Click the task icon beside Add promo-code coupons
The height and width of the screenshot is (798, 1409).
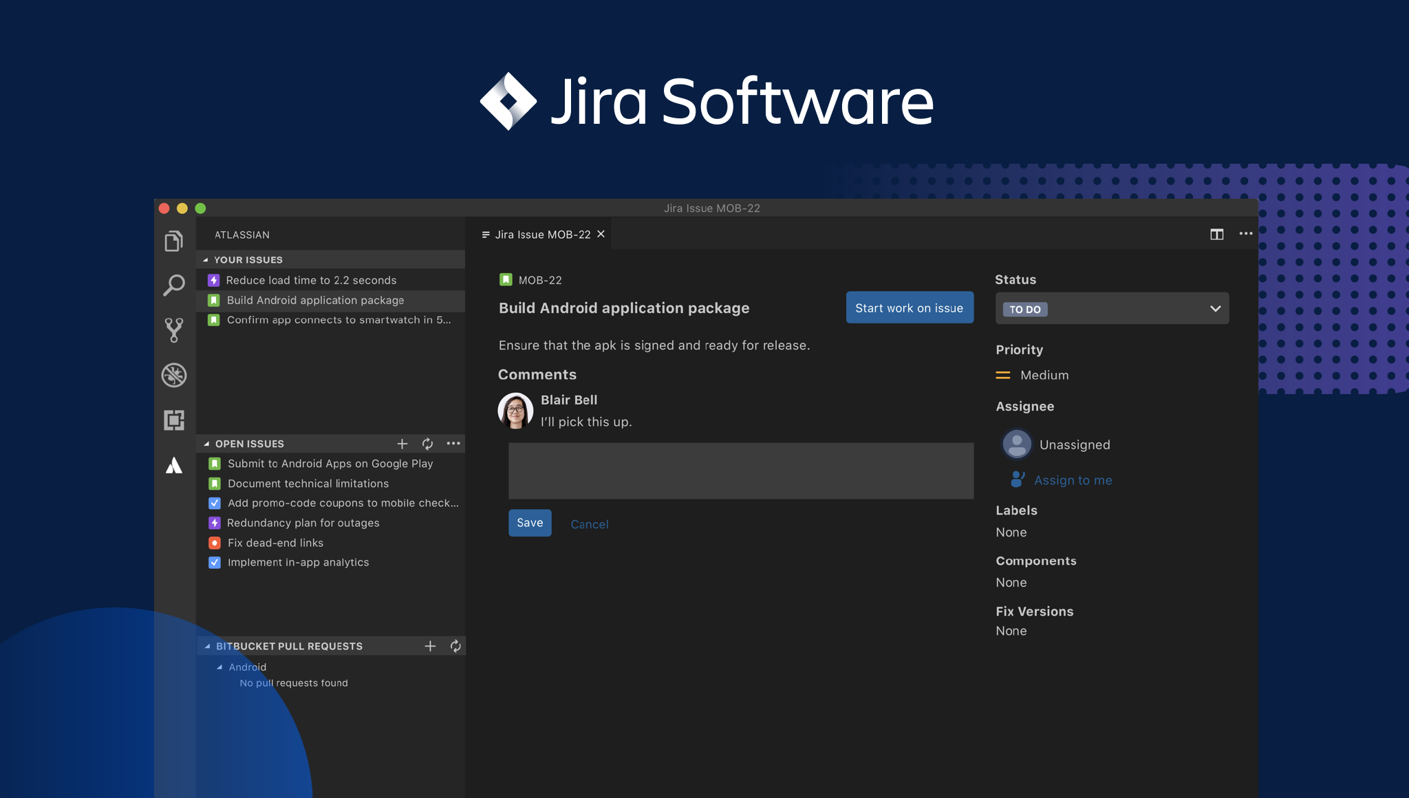coord(215,503)
